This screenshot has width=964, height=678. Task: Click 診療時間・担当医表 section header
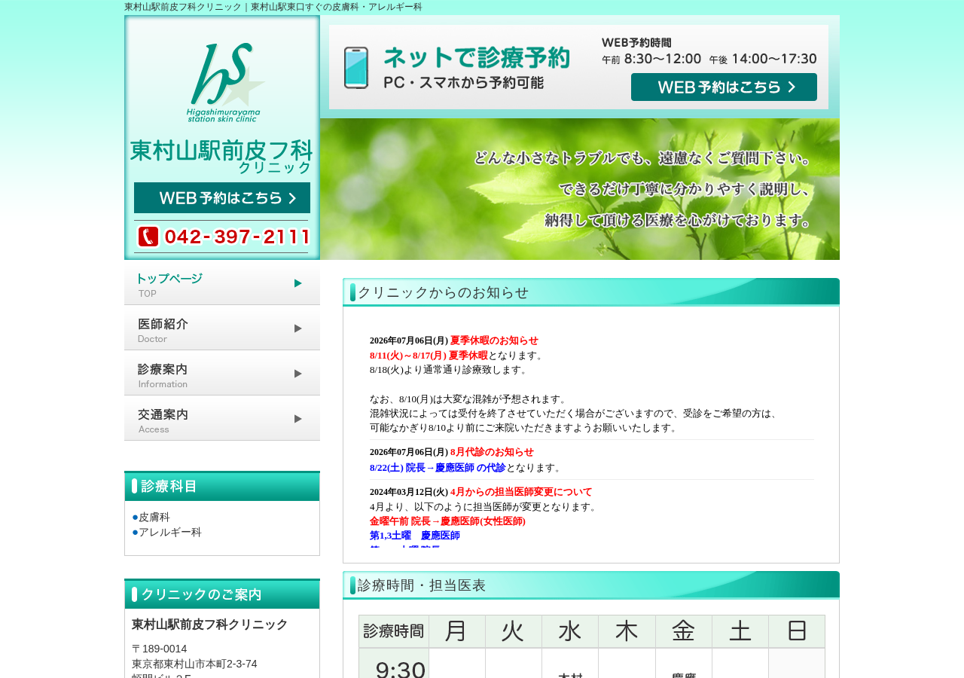click(591, 585)
